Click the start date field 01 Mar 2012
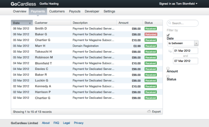The image size is (209, 127). pyautogui.click(x=185, y=51)
